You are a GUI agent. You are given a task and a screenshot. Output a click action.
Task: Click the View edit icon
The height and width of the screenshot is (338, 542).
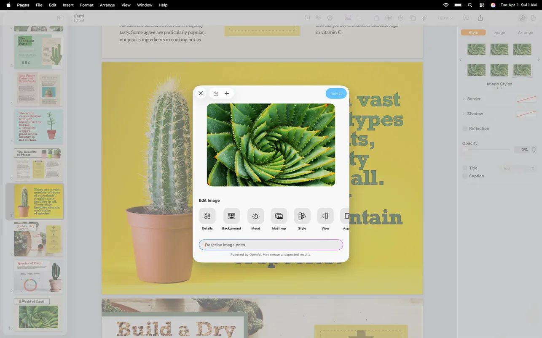click(325, 216)
